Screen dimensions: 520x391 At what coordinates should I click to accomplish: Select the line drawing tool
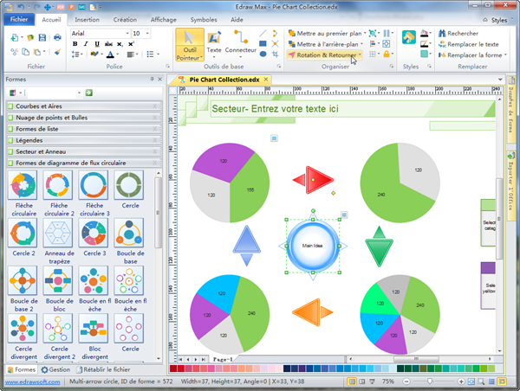coord(263,33)
